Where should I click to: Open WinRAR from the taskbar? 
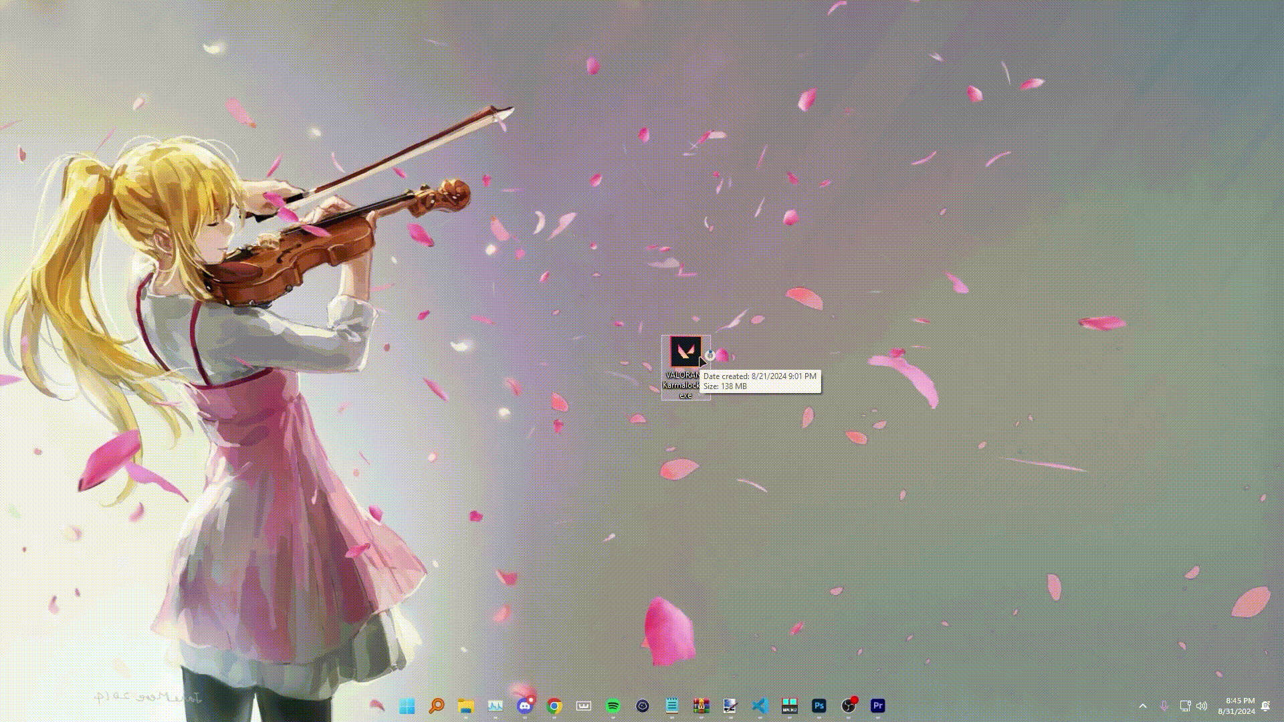tap(702, 706)
